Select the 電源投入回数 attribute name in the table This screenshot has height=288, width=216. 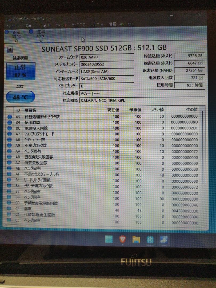pyautogui.click(x=36, y=128)
